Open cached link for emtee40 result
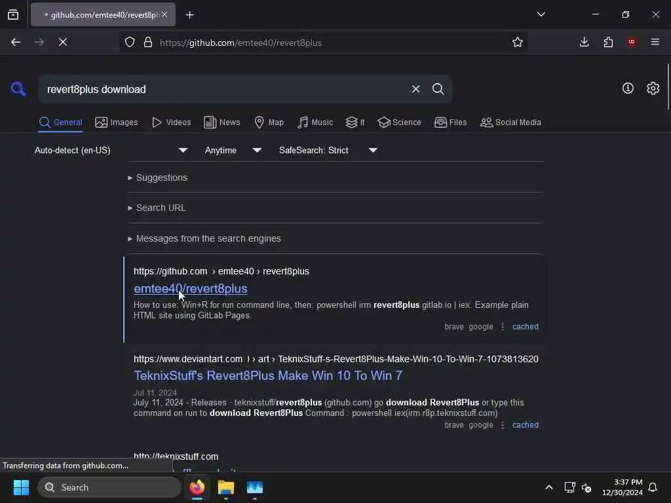671x503 pixels. pyautogui.click(x=526, y=327)
